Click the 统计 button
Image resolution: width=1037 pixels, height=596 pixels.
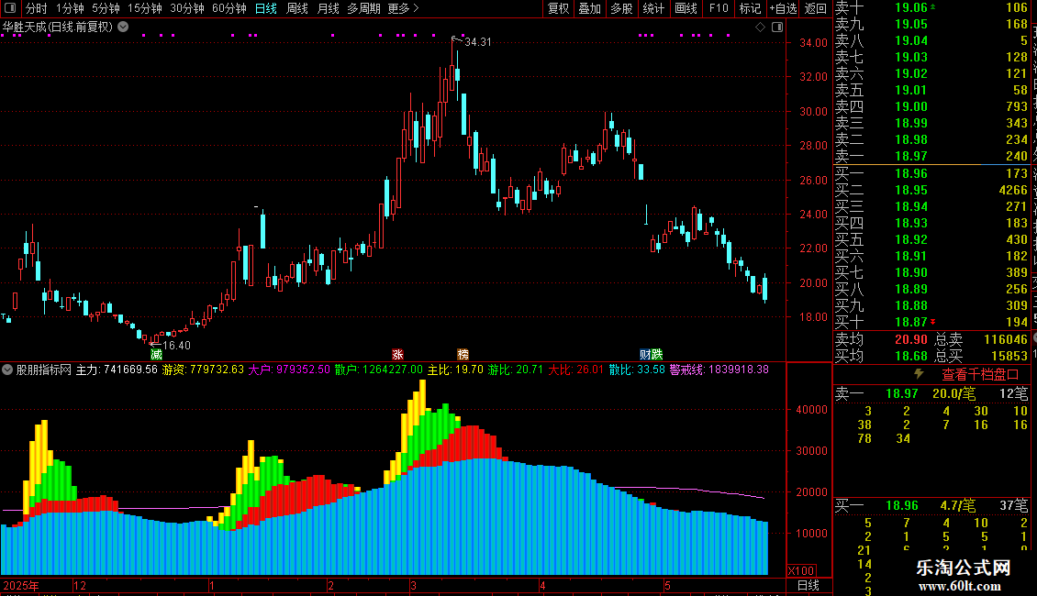[x=653, y=8]
